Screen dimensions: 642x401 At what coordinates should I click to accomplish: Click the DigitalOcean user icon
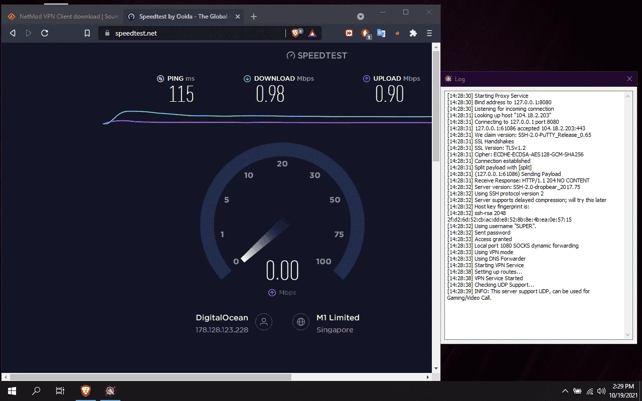coord(264,322)
